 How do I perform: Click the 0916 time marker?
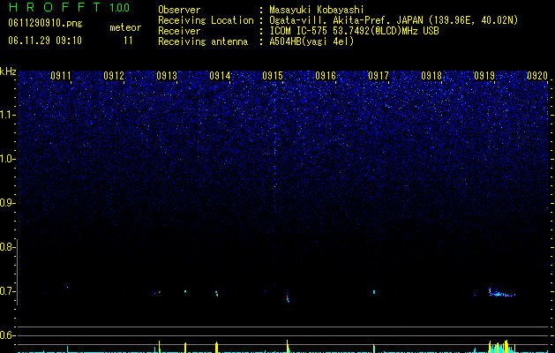tap(326, 75)
